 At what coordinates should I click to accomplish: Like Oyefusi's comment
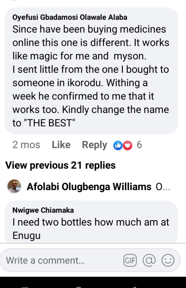click(x=61, y=145)
